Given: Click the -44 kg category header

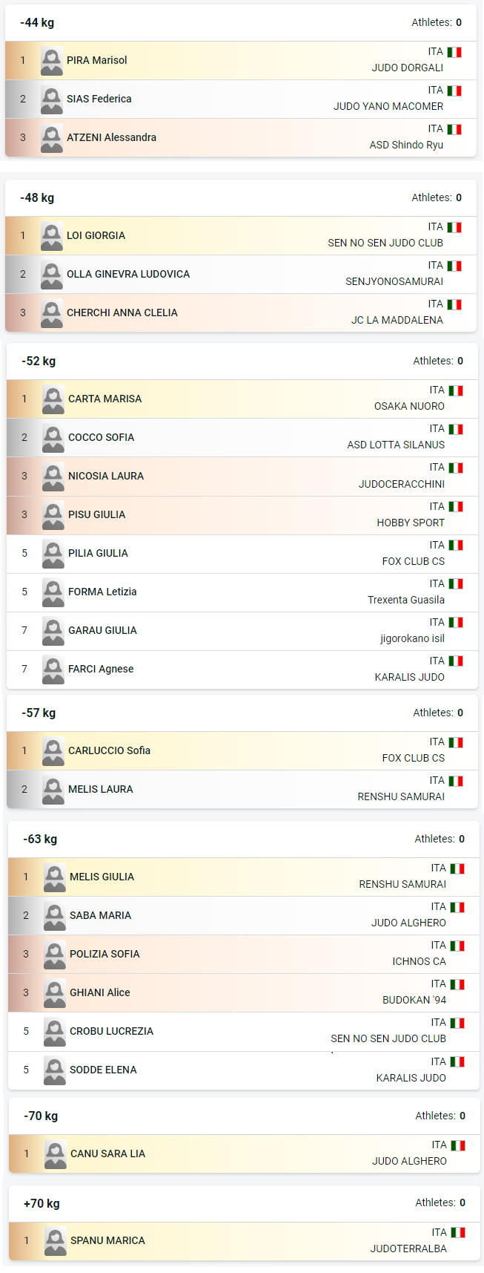Looking at the screenshot, I should pyautogui.click(x=37, y=23).
